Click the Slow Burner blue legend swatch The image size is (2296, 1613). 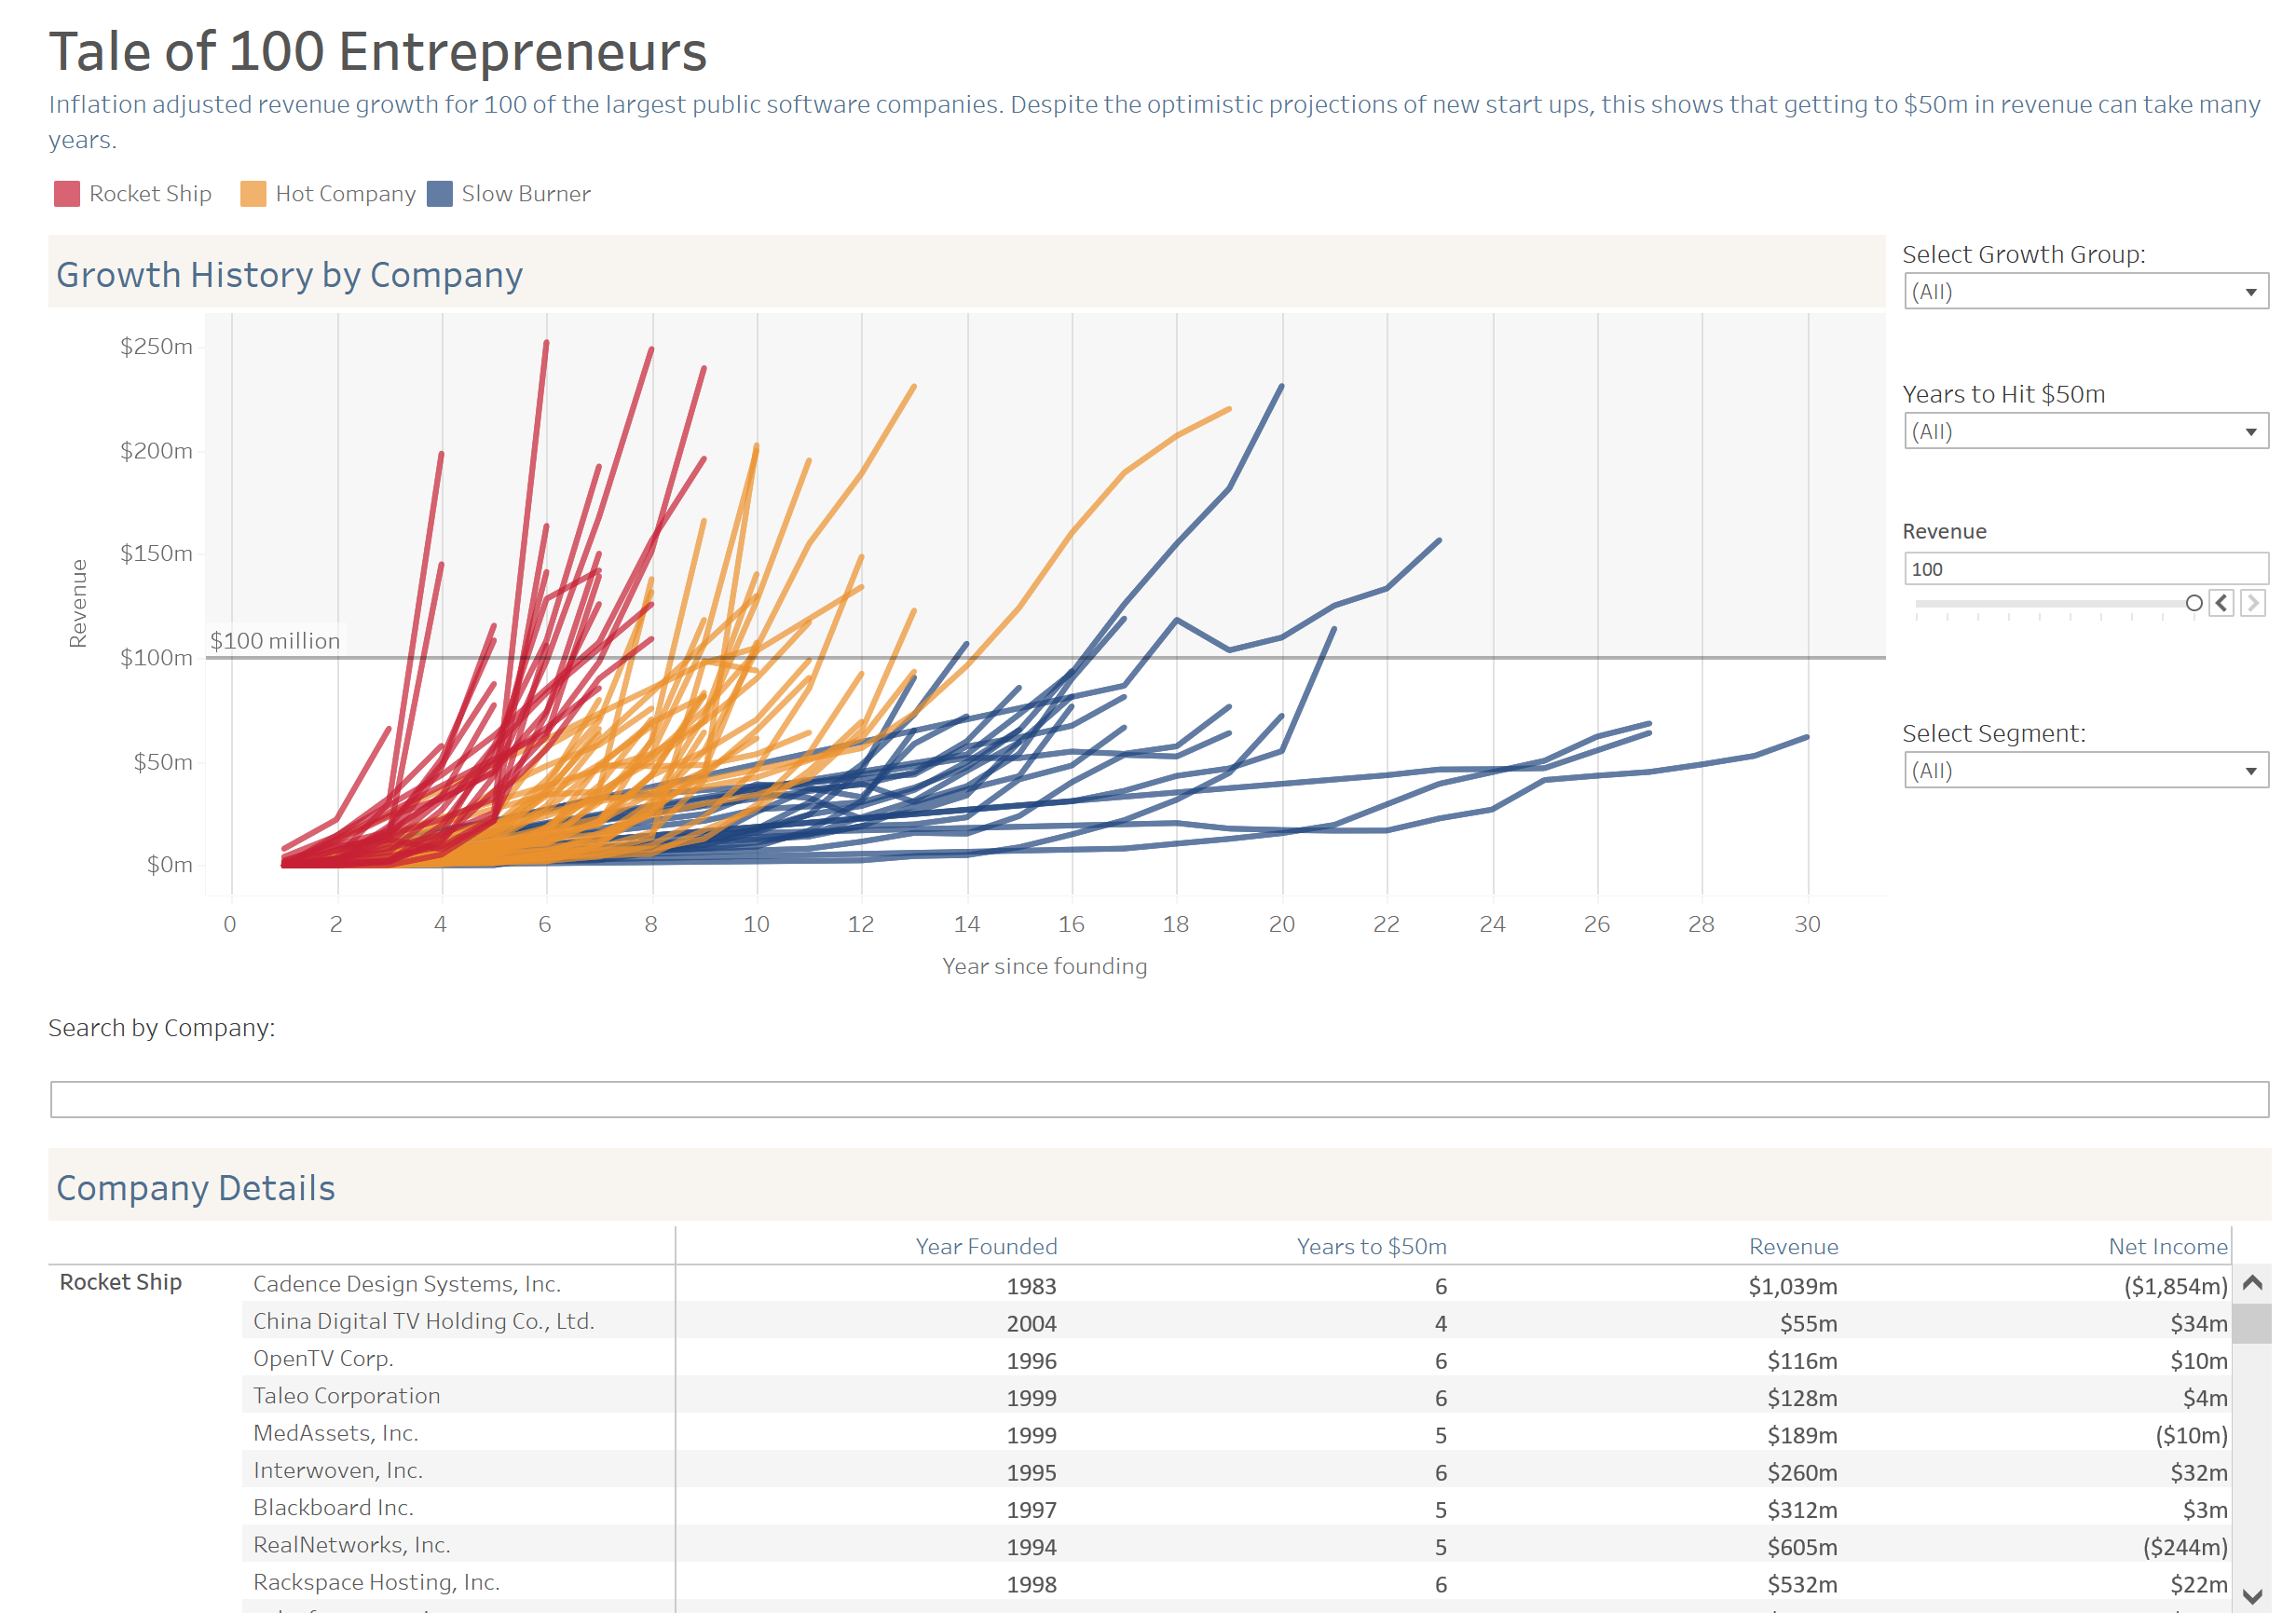pyautogui.click(x=439, y=194)
